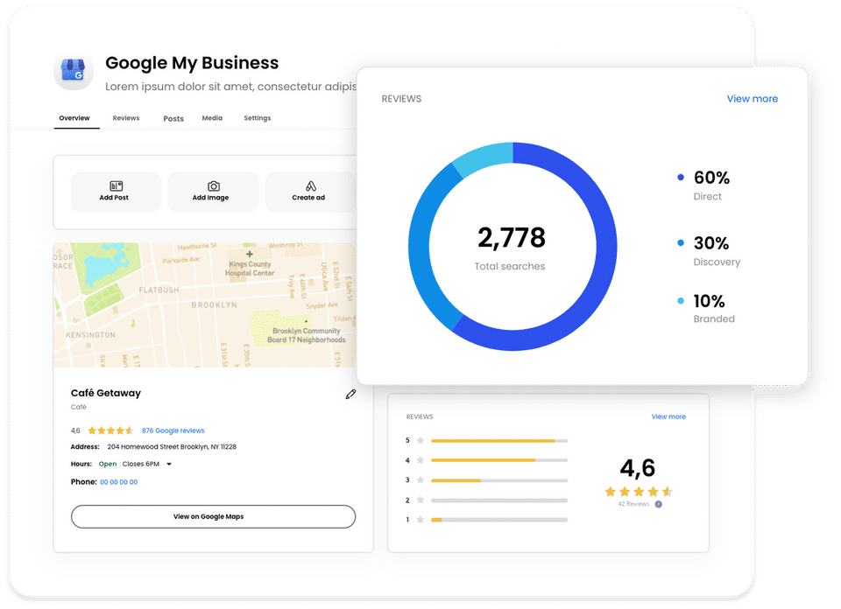This screenshot has width=841, height=609.
Task: Click the star rating row beside 876 Google reviews
Action: pos(110,430)
